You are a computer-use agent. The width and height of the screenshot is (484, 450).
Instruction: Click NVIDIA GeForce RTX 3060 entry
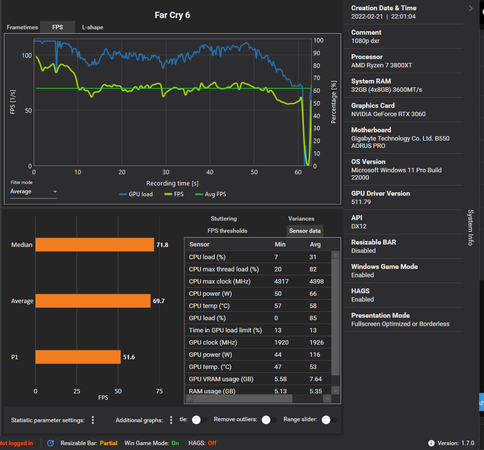pos(403,110)
